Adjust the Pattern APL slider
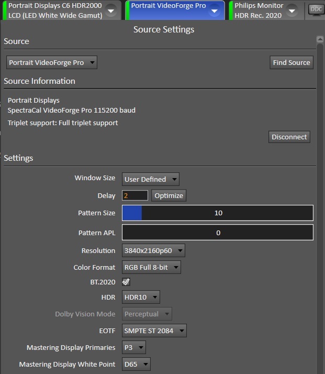This screenshot has height=374, width=325. click(x=218, y=233)
